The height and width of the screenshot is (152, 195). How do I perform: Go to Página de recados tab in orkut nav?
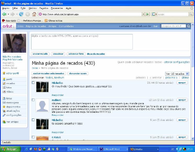[x=36, y=26]
